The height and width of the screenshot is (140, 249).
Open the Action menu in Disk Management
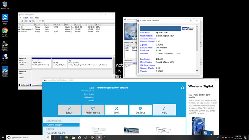[x=26, y=18]
